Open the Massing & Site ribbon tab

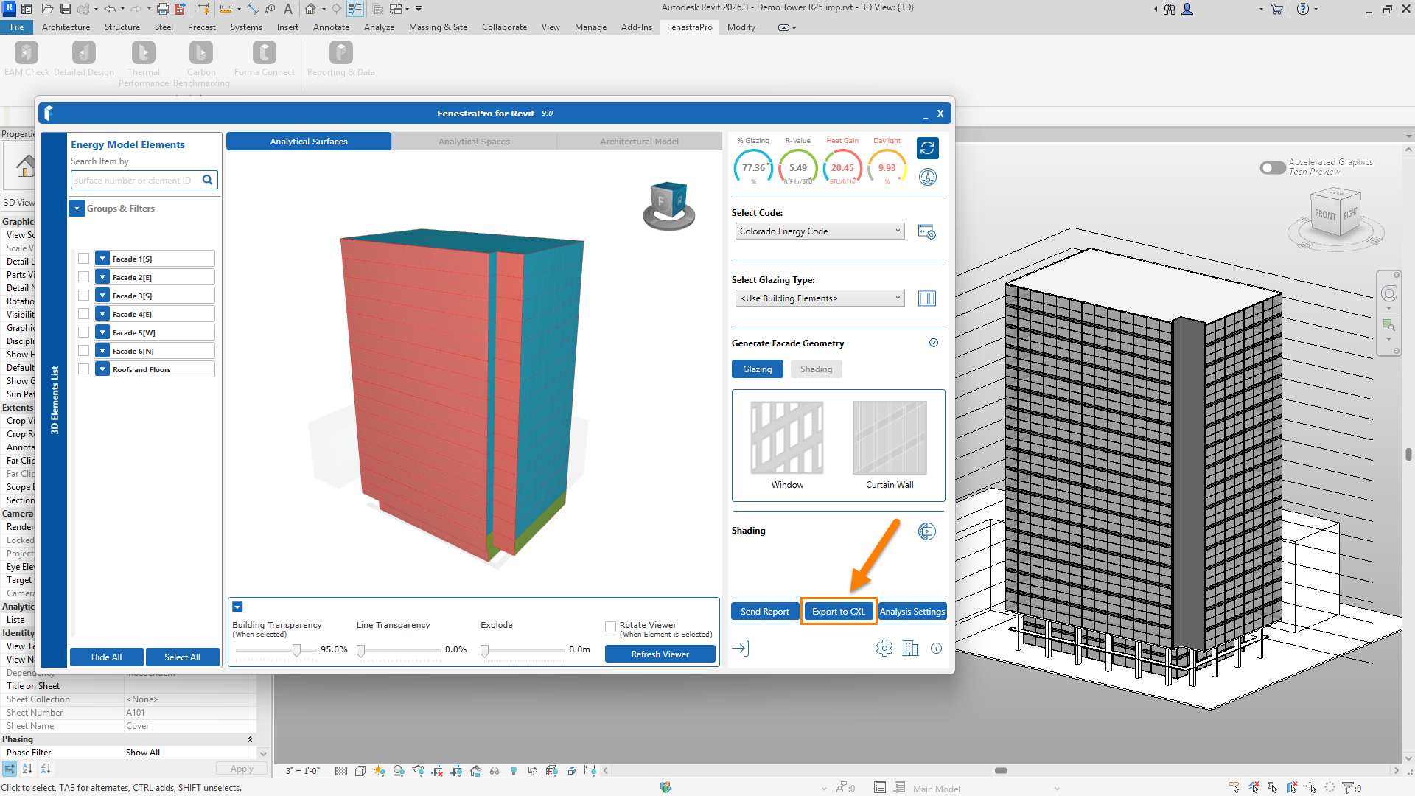click(x=438, y=27)
